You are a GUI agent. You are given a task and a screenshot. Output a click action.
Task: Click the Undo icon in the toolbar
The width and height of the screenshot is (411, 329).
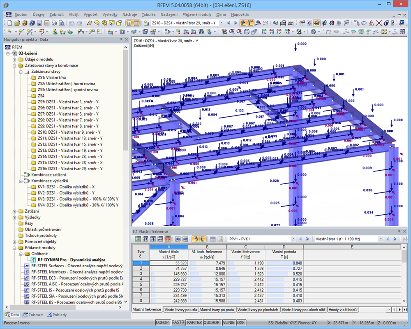pos(72,23)
